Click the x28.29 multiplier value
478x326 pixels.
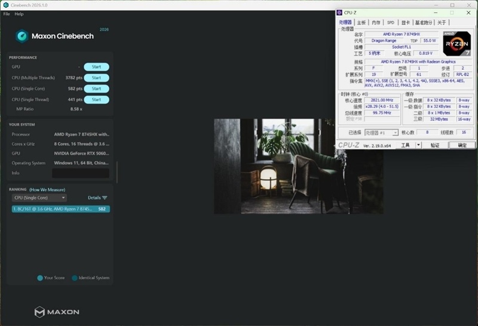click(x=382, y=107)
